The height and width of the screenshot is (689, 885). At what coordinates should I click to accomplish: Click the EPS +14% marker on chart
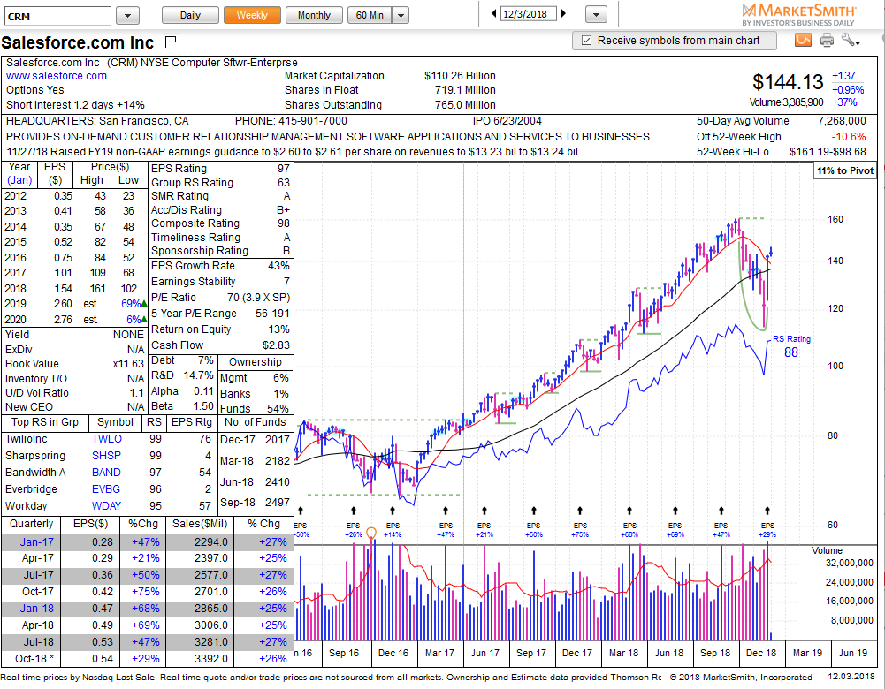(393, 529)
